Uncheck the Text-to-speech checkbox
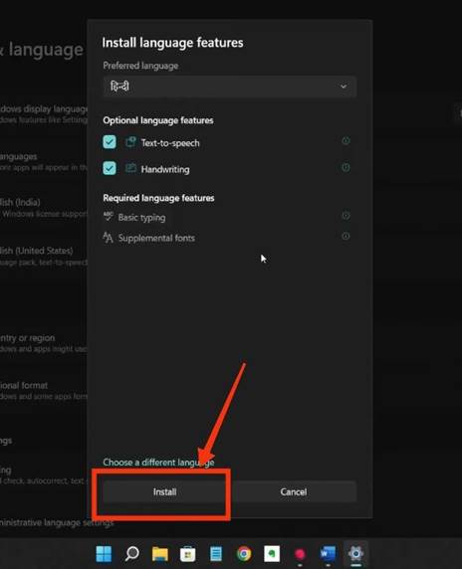The width and height of the screenshot is (462, 569). click(110, 142)
